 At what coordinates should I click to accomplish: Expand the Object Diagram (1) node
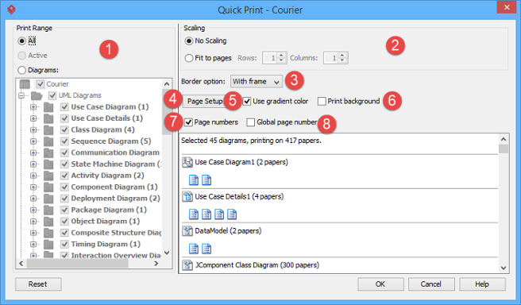[x=33, y=222]
